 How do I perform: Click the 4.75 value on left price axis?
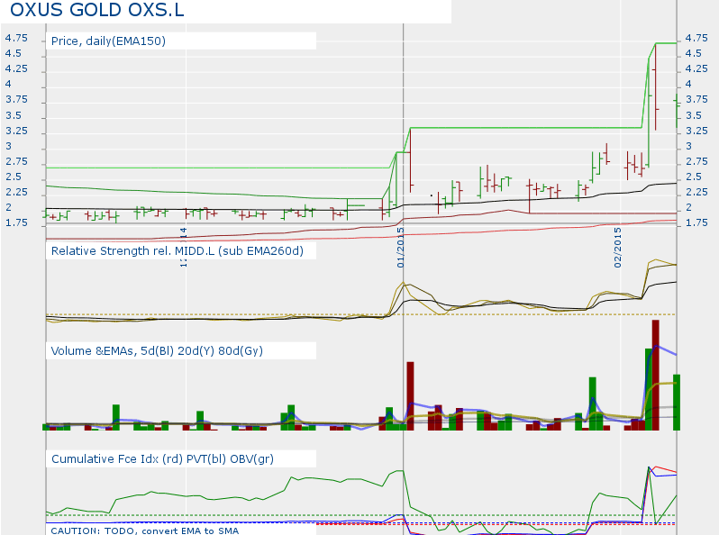coord(16,38)
